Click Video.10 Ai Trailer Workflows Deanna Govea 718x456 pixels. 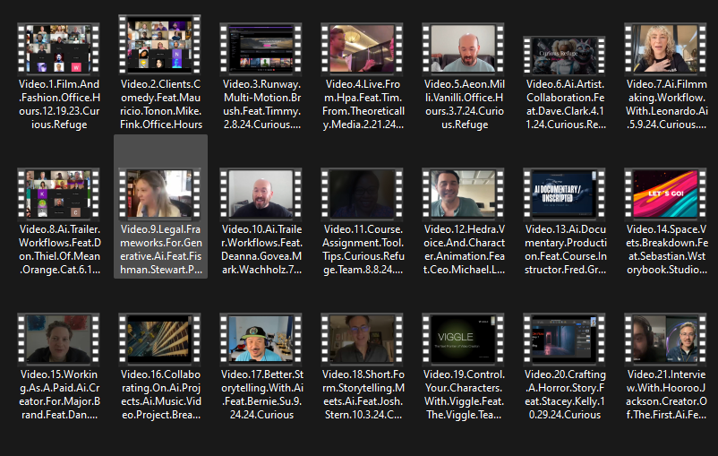[261, 194]
